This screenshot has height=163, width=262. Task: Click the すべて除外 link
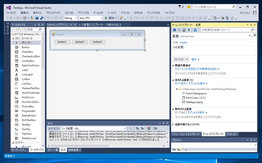point(180,84)
